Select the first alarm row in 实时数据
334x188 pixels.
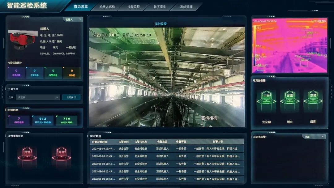(x=166, y=148)
